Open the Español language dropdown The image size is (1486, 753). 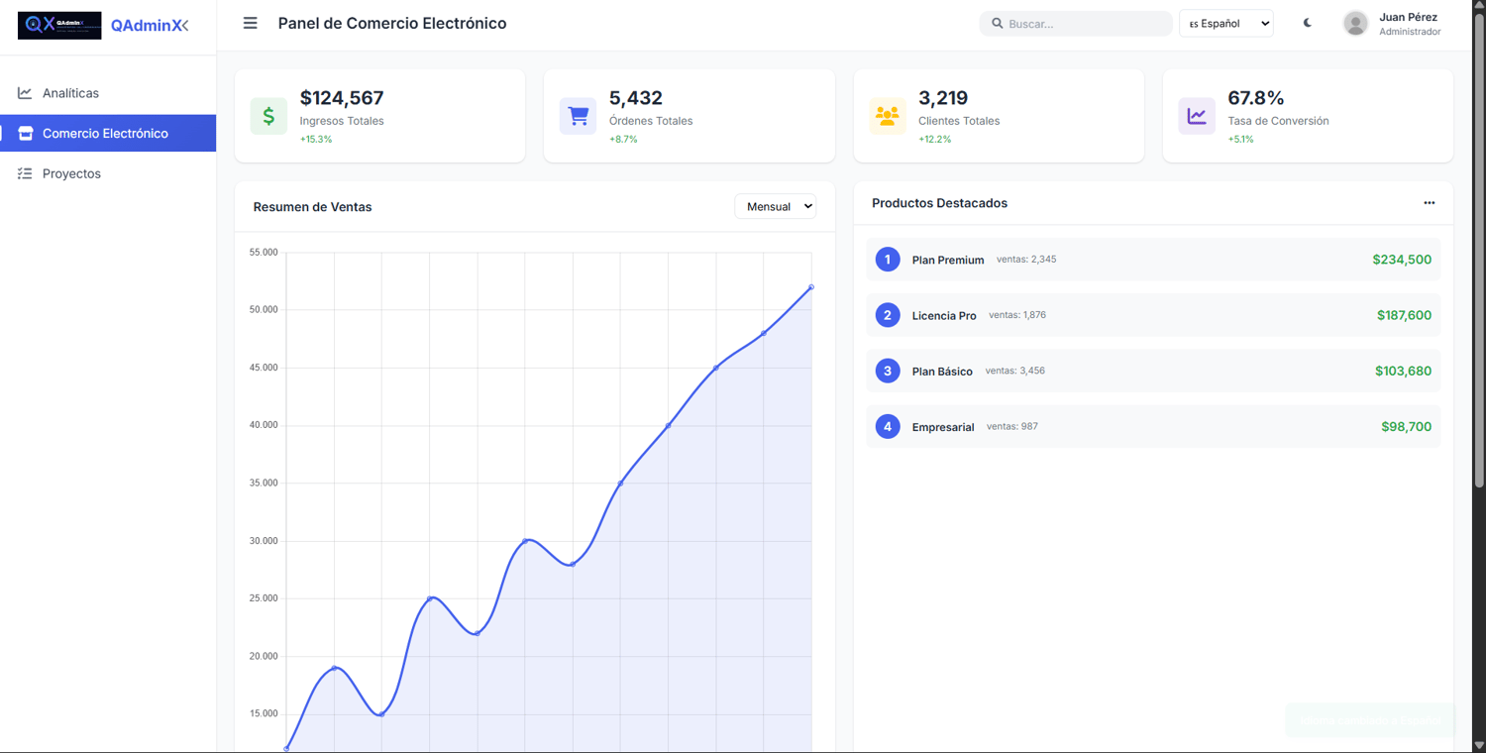pos(1226,23)
